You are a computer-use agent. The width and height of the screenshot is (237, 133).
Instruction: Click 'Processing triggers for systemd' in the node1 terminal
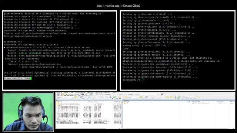tap(41, 22)
